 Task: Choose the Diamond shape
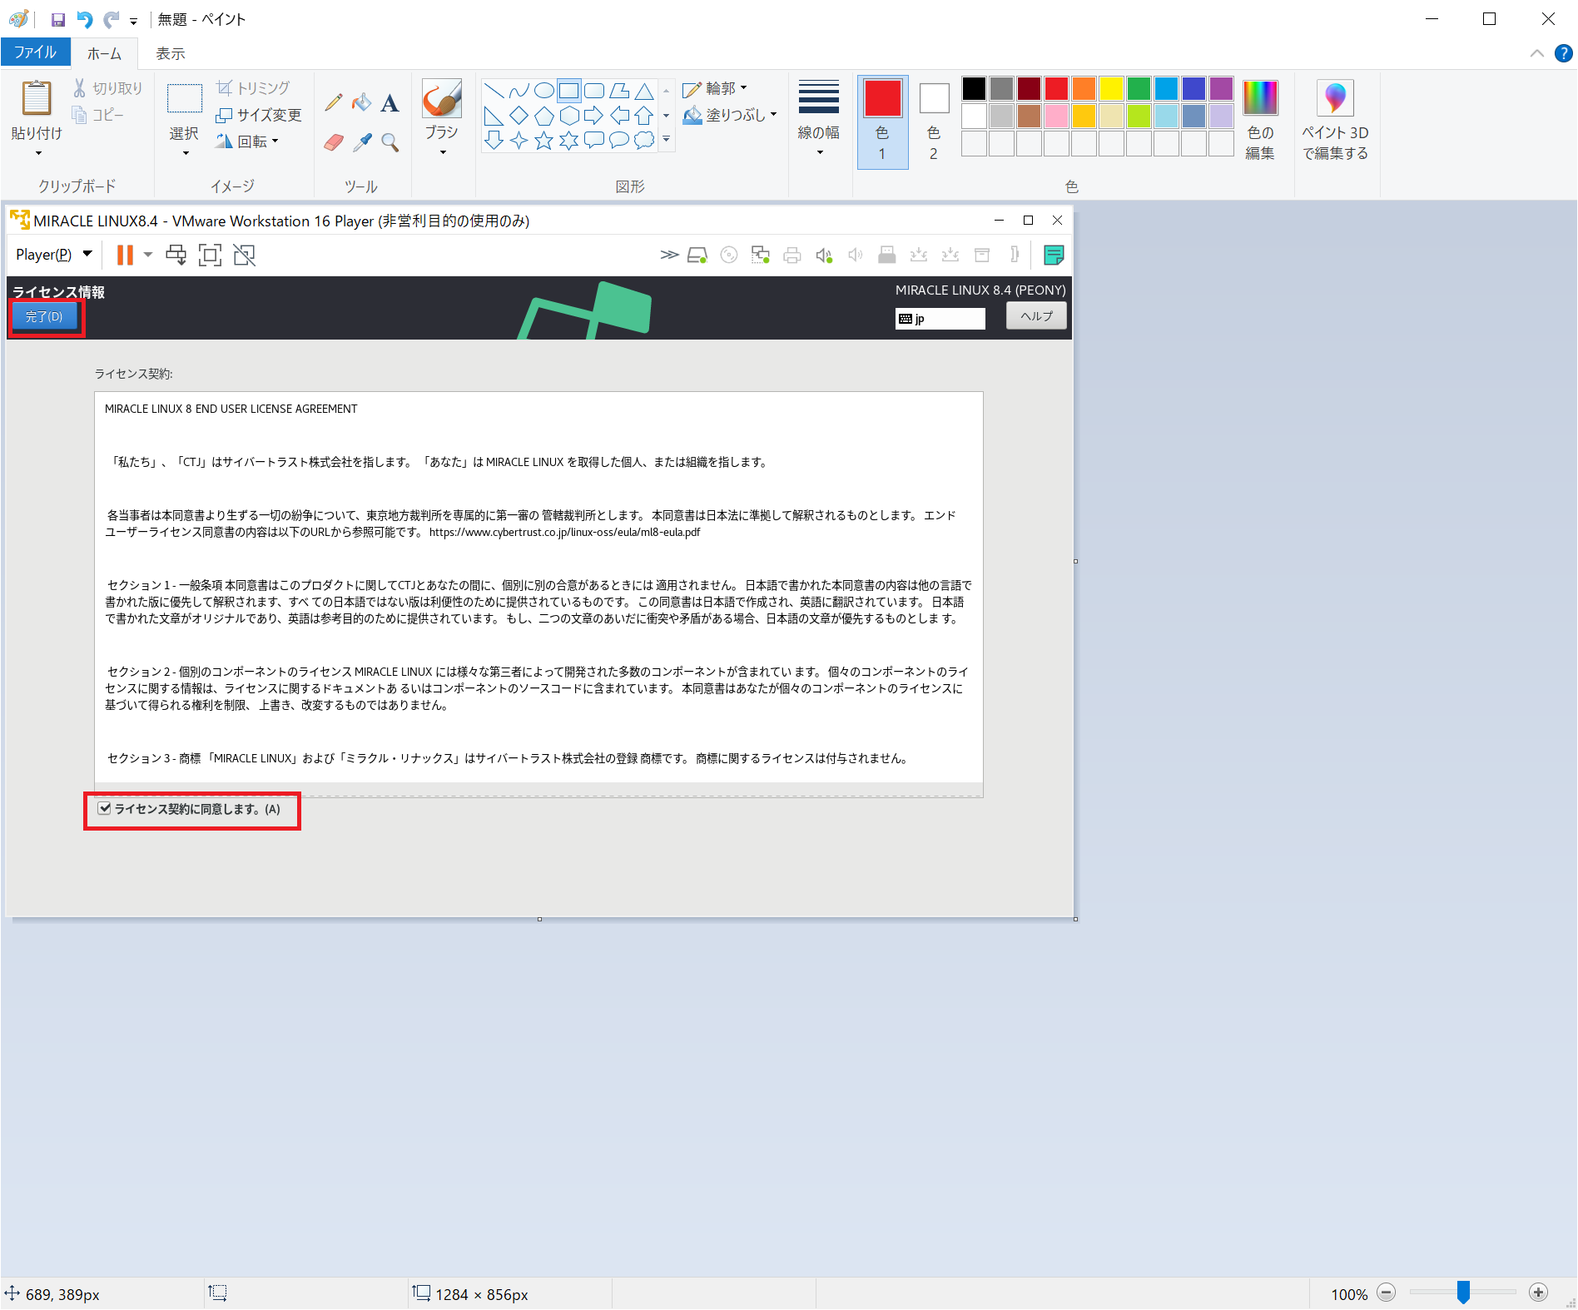[x=519, y=116]
